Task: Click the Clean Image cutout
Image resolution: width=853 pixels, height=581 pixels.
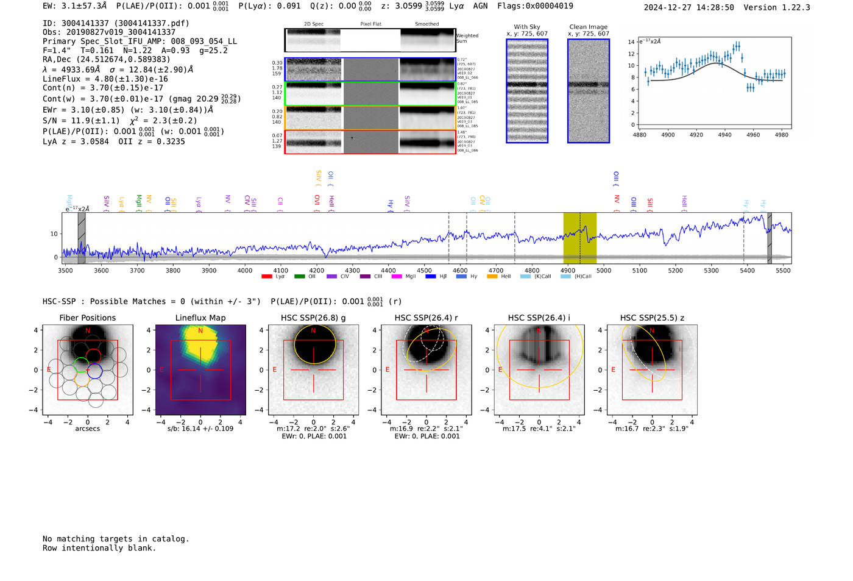Action: click(x=589, y=91)
